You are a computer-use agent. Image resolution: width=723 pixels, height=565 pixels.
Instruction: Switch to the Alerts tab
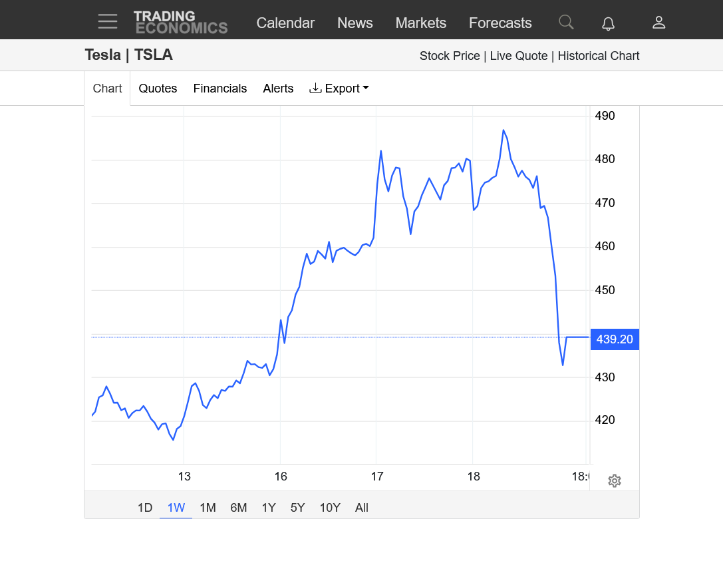click(x=278, y=89)
